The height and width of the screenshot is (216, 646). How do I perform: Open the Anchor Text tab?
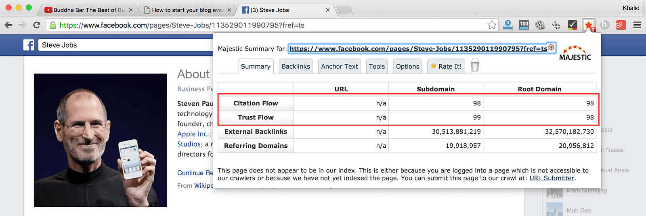340,66
